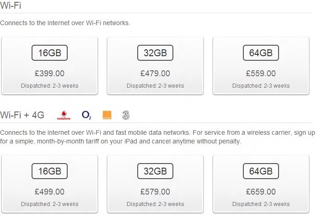Pick the Wi-Fi + 4G 64GB badge

click(x=261, y=171)
